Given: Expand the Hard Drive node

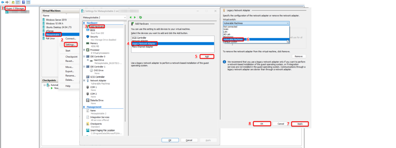Looking at the screenshot, I should click(88, 60).
